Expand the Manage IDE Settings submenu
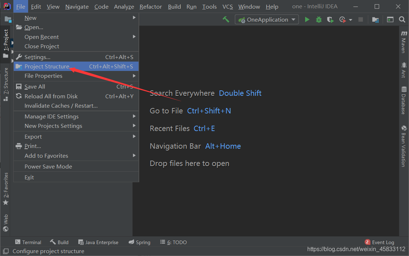 pyautogui.click(x=76, y=116)
